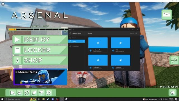Click the MM2 script label
Screen dimensions: 179x101
[x=117, y=50]
